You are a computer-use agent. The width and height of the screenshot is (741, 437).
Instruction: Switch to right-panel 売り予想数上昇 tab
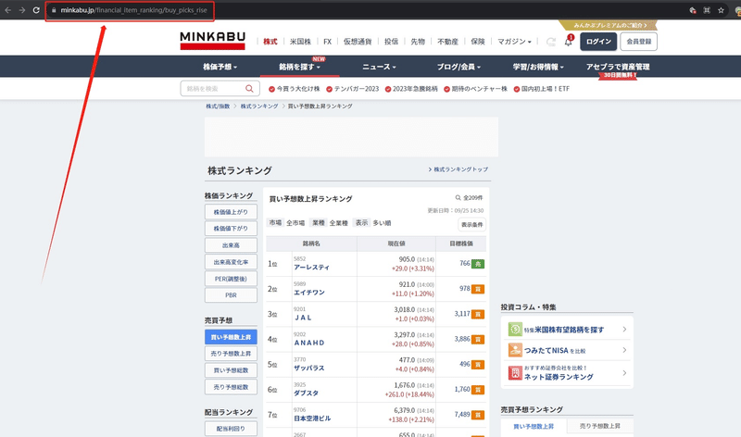[x=599, y=426]
